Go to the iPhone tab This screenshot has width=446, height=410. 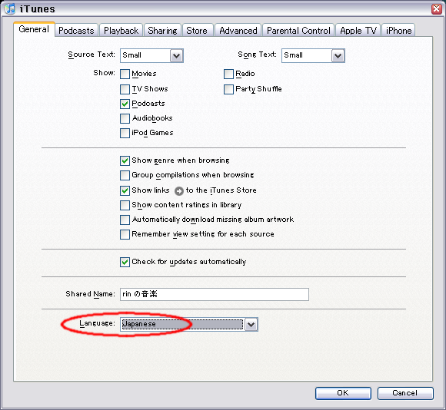398,31
